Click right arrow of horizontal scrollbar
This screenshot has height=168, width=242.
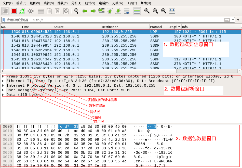pos(239,71)
